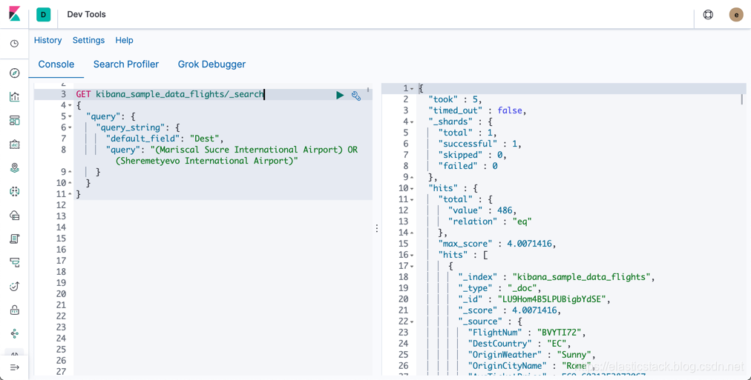751x380 pixels.
Task: Collapse the hits array at line 16
Action: click(411, 255)
